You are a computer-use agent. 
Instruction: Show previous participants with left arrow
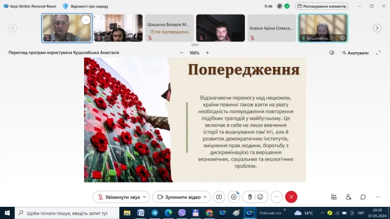[13, 28]
